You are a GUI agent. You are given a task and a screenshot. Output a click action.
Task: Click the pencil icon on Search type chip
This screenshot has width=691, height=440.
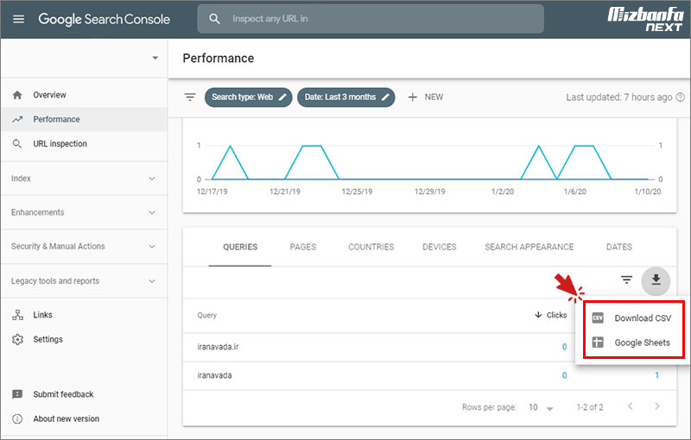pyautogui.click(x=282, y=97)
